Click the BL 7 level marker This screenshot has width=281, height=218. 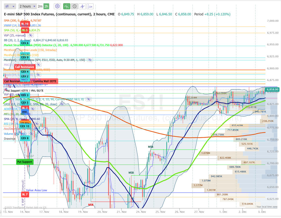tap(25, 195)
